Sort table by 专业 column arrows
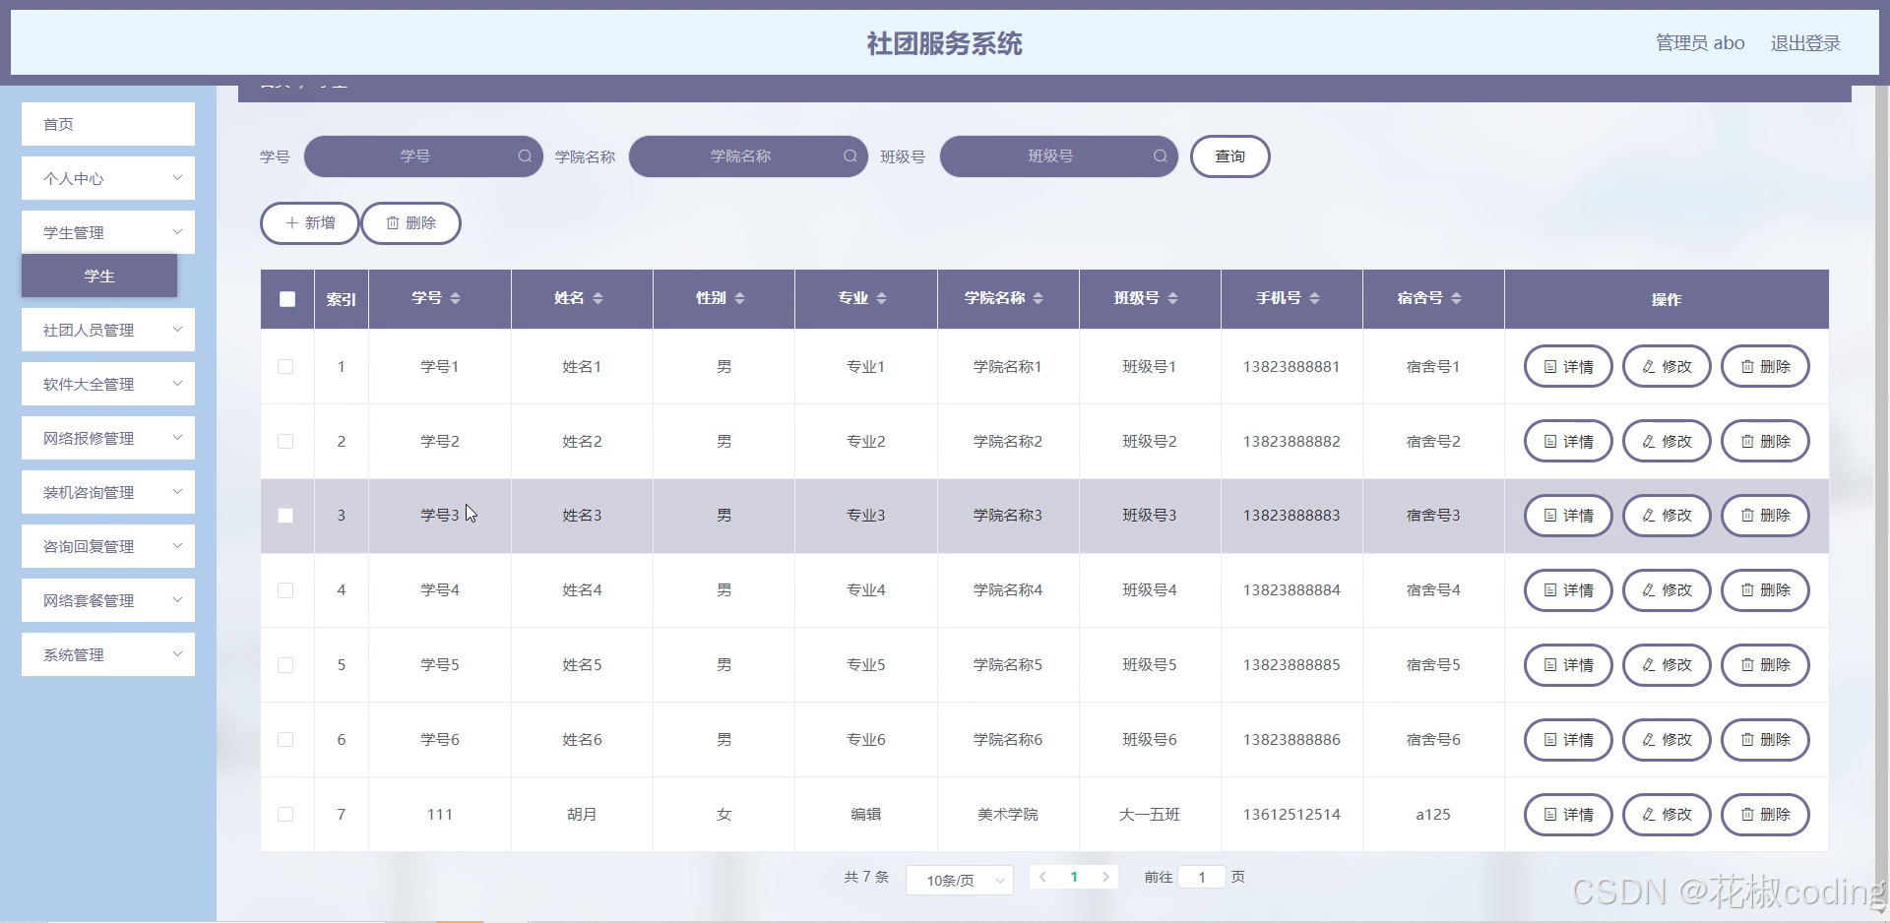The image size is (1890, 923). [881, 298]
